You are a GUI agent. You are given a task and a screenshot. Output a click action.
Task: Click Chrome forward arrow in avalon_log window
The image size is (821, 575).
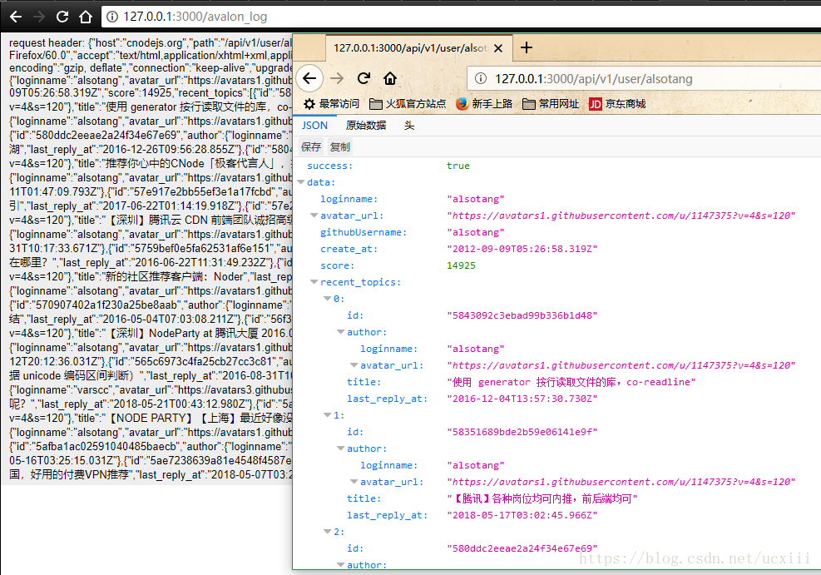pyautogui.click(x=39, y=17)
